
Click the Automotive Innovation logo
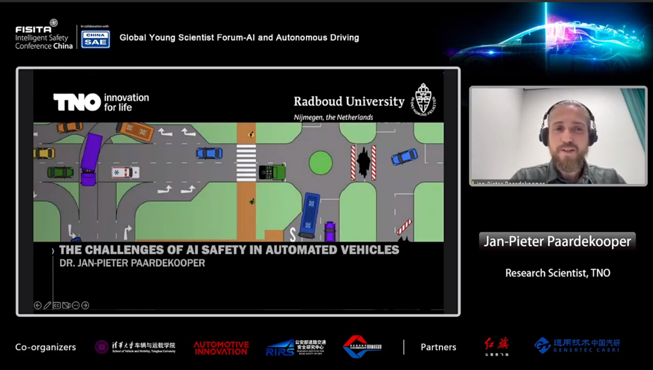(x=221, y=348)
